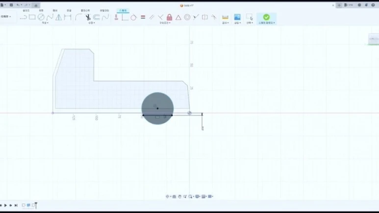Screen dimensions: 379x213
Task: Select the curve tool next to Offset
Action: tap(105, 17)
